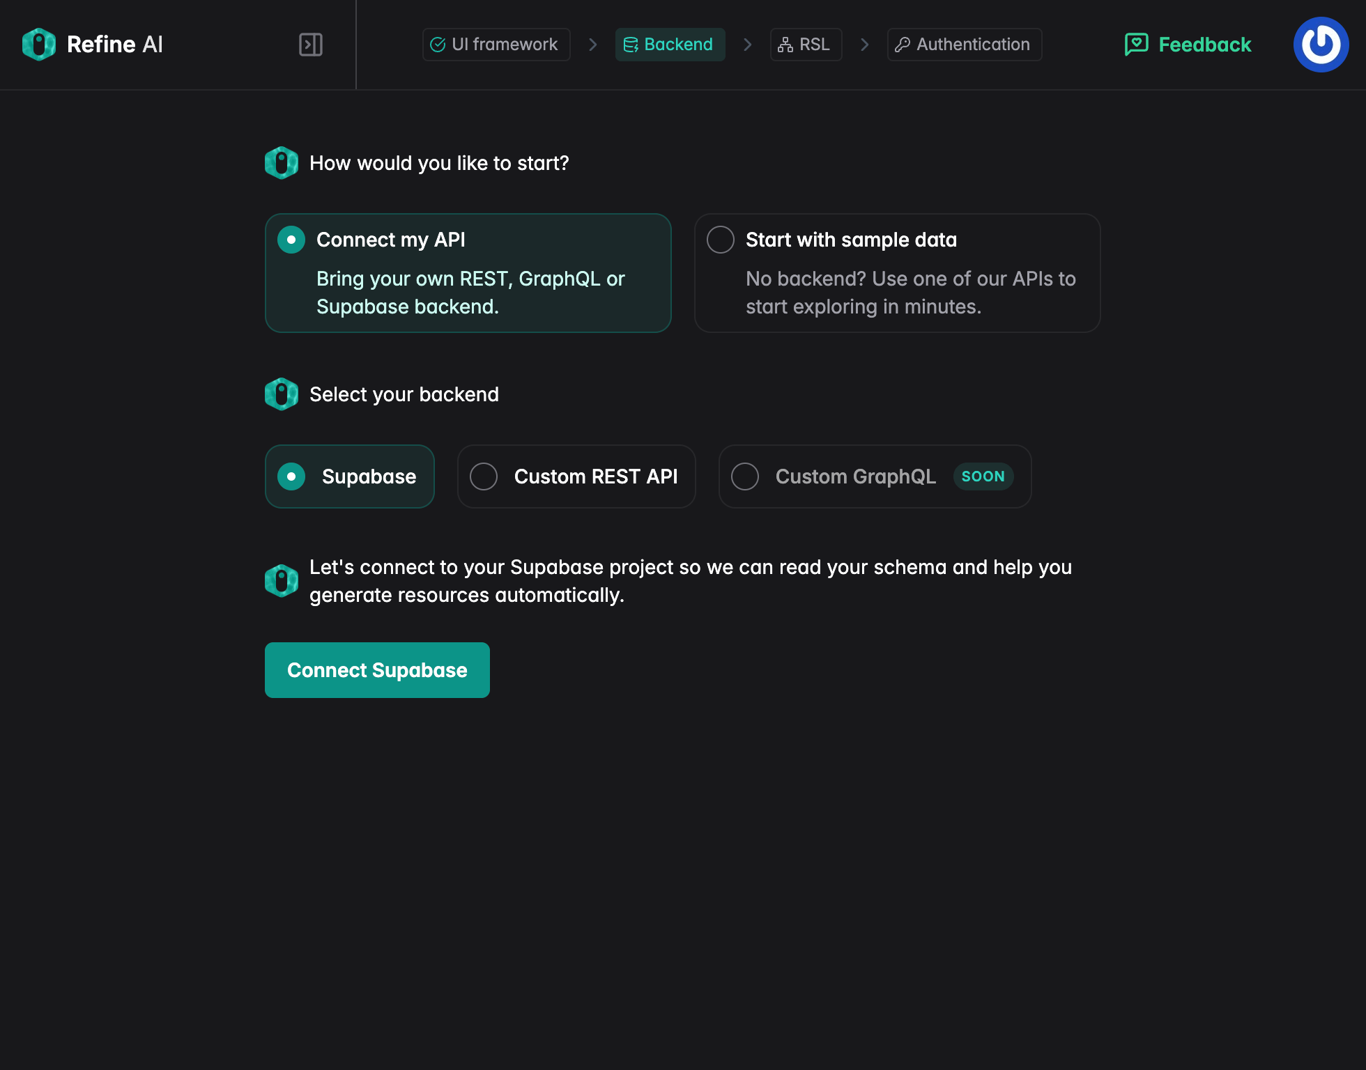Viewport: 1366px width, 1070px height.
Task: Open the UI framework step
Action: tap(496, 44)
